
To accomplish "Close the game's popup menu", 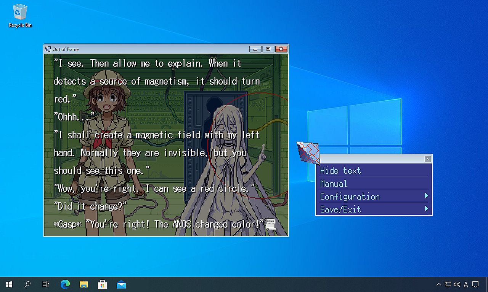I will pos(428,159).
